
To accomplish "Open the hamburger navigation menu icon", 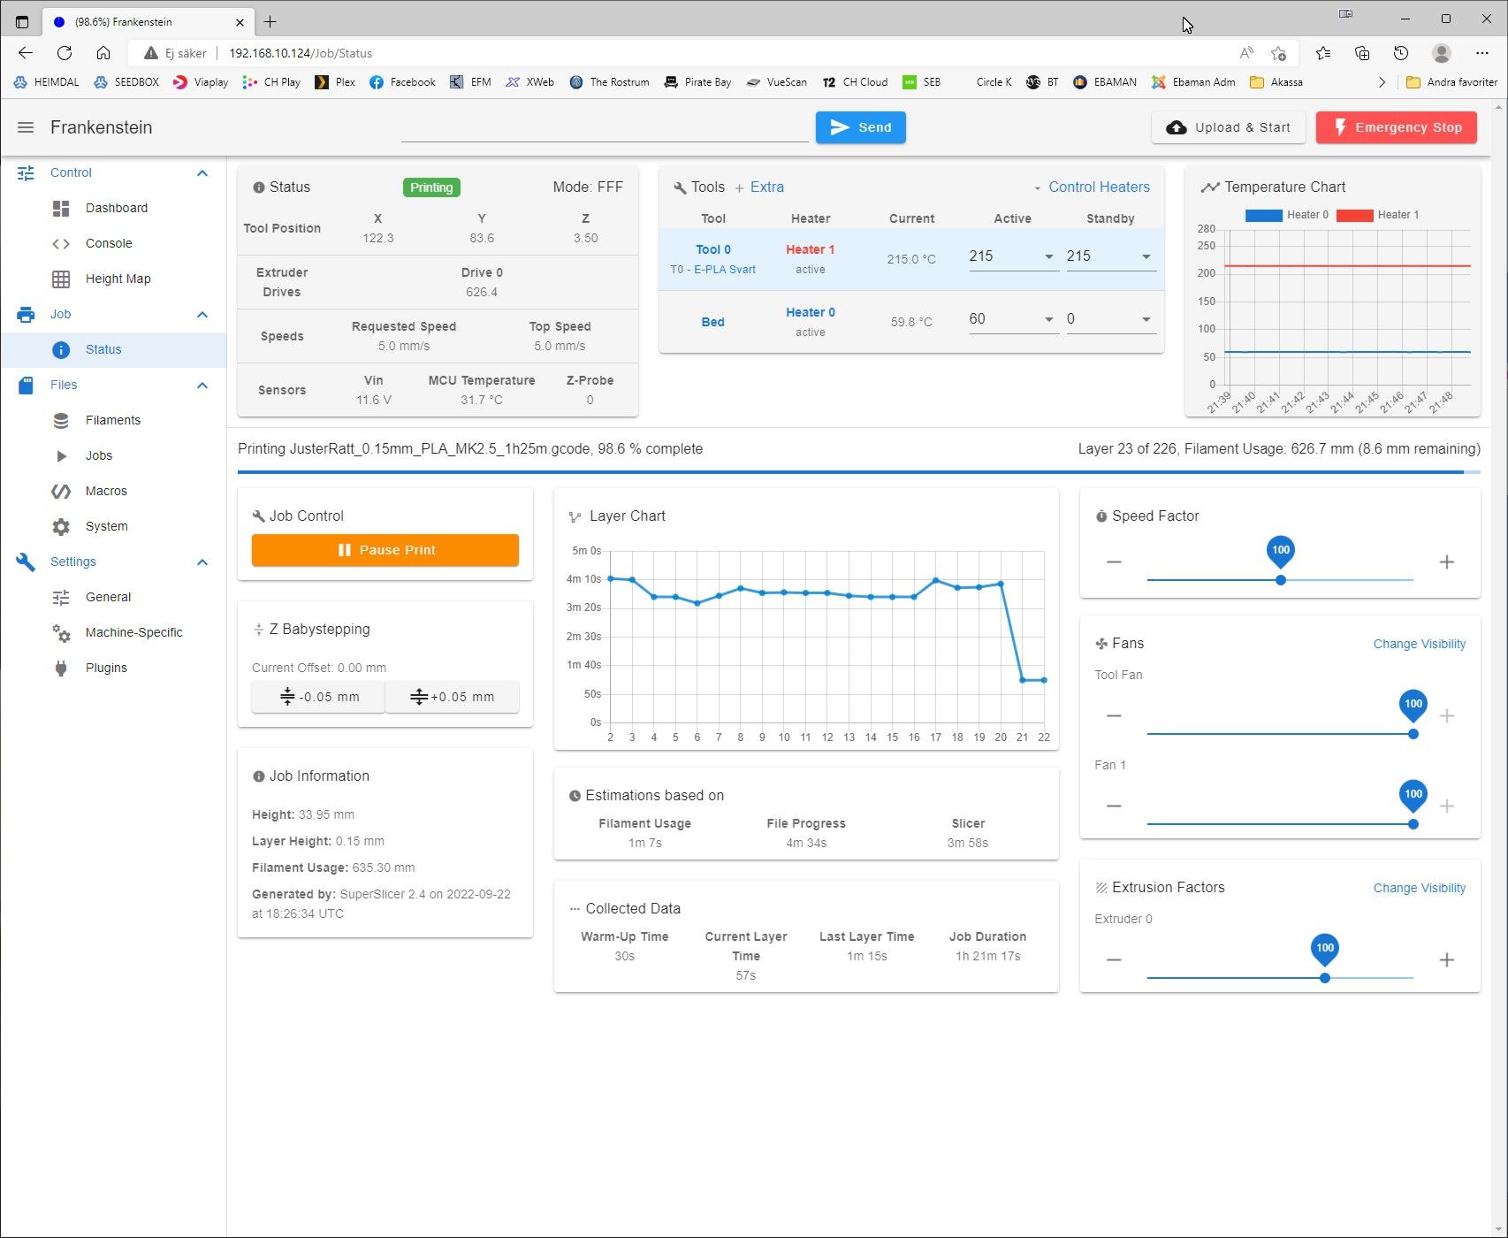I will coord(26,127).
